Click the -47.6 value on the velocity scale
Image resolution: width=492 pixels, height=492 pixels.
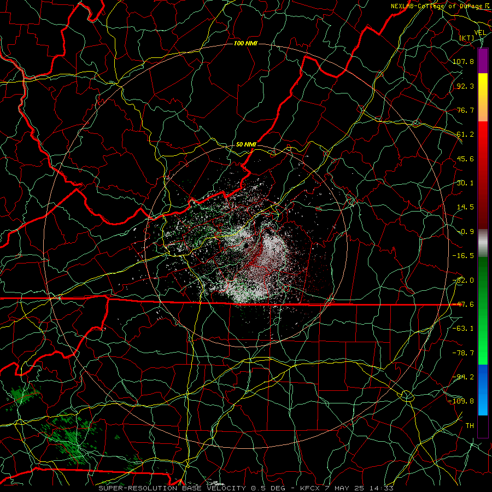[x=463, y=304]
